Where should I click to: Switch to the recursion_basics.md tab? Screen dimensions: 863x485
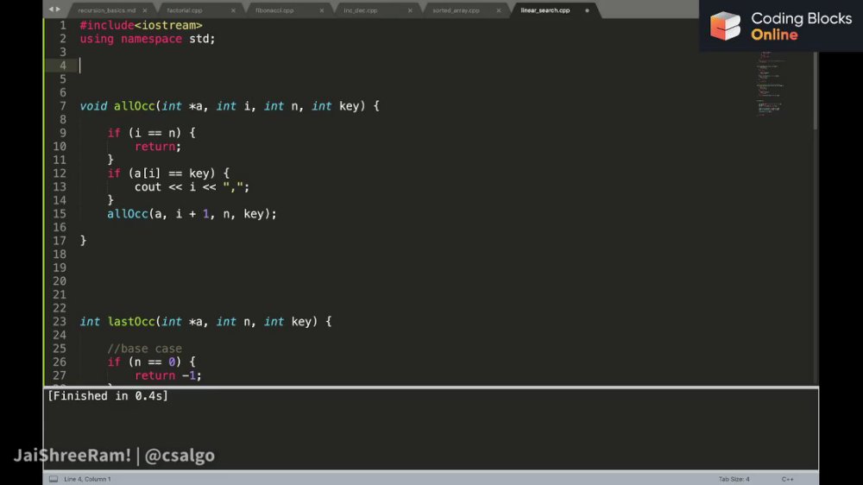pos(106,10)
